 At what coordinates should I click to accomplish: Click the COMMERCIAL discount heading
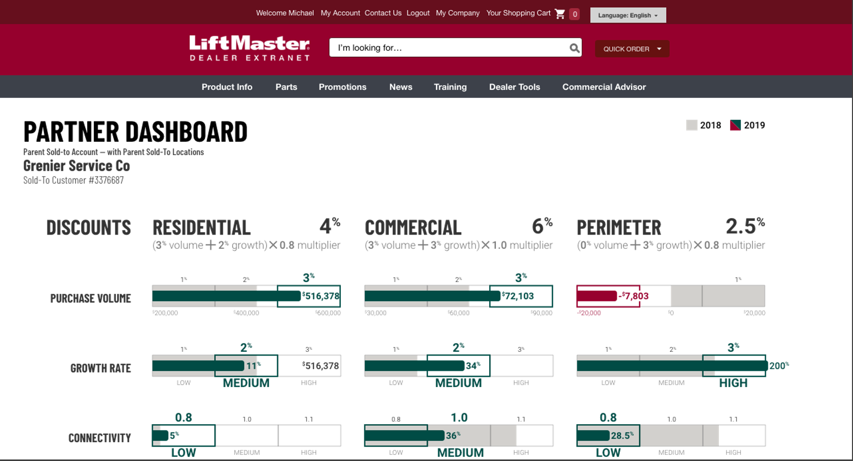(x=413, y=227)
